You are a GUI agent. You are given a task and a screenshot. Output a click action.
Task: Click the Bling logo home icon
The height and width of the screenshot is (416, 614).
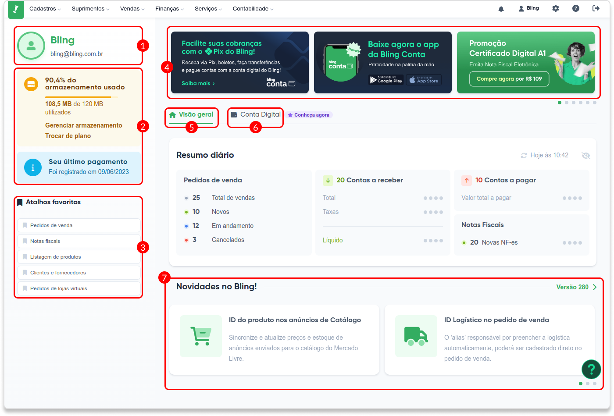(16, 9)
